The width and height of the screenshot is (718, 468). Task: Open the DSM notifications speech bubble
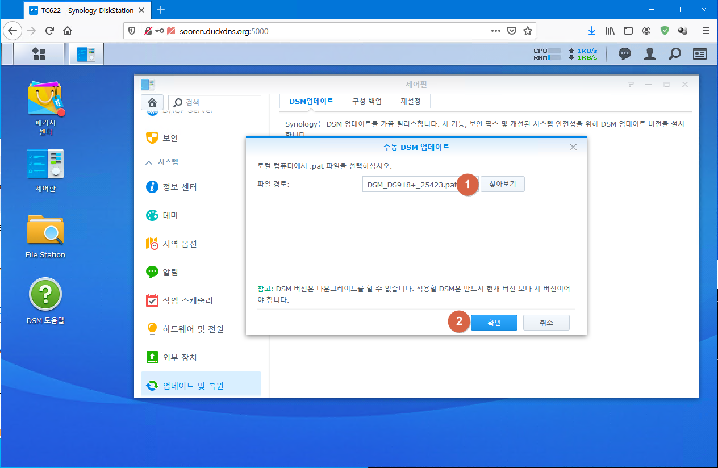tap(625, 54)
